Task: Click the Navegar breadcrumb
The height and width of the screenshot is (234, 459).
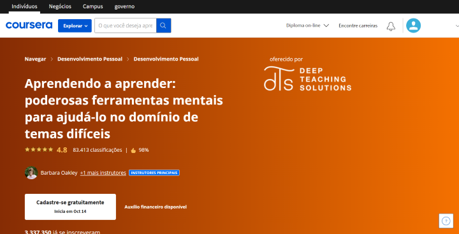Action: coord(35,59)
